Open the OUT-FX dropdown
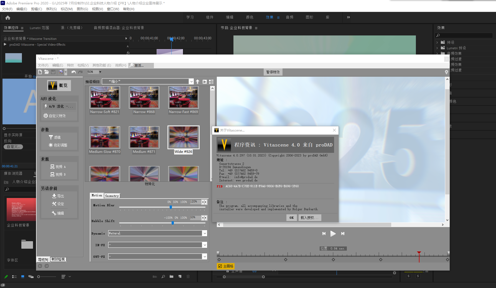Image resolution: width=496 pixels, height=288 pixels. click(157, 256)
